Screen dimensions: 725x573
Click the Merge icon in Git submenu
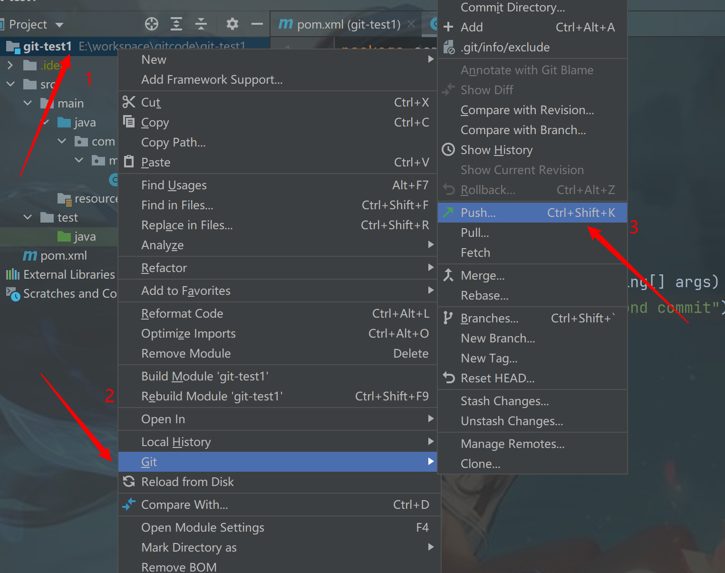(448, 275)
